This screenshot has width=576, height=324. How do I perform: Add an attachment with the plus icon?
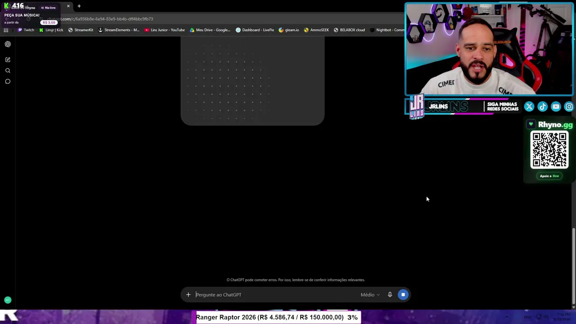pos(188,295)
